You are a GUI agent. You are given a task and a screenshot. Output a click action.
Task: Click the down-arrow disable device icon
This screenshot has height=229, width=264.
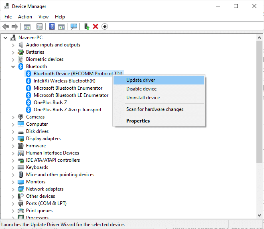(x=105, y=26)
